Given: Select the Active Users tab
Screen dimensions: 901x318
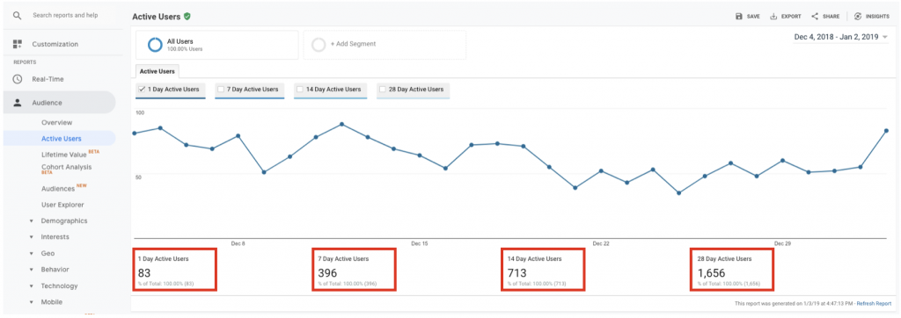Looking at the screenshot, I should (158, 71).
